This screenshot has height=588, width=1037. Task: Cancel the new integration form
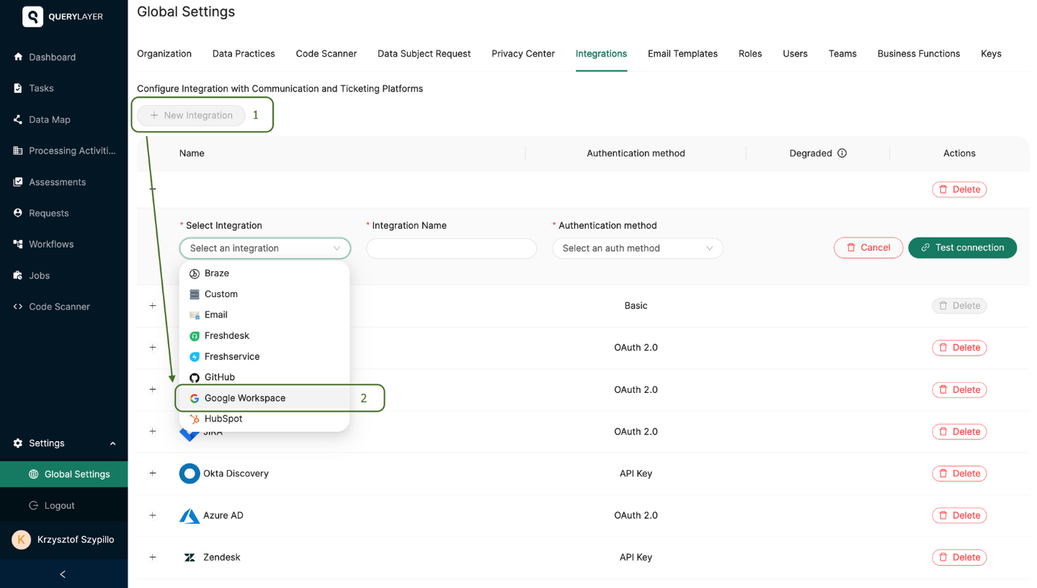(x=868, y=248)
